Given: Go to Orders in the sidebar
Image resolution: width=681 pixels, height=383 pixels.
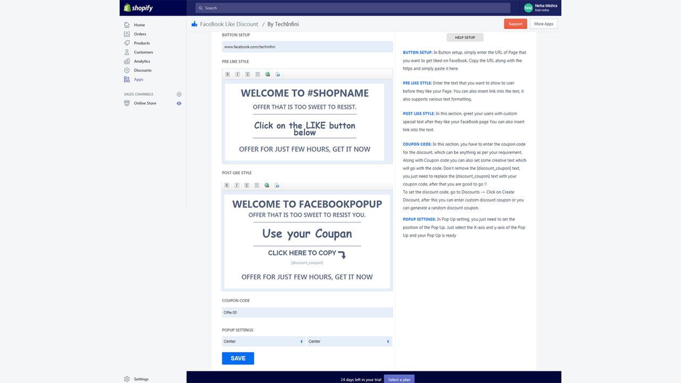Looking at the screenshot, I should (x=140, y=34).
